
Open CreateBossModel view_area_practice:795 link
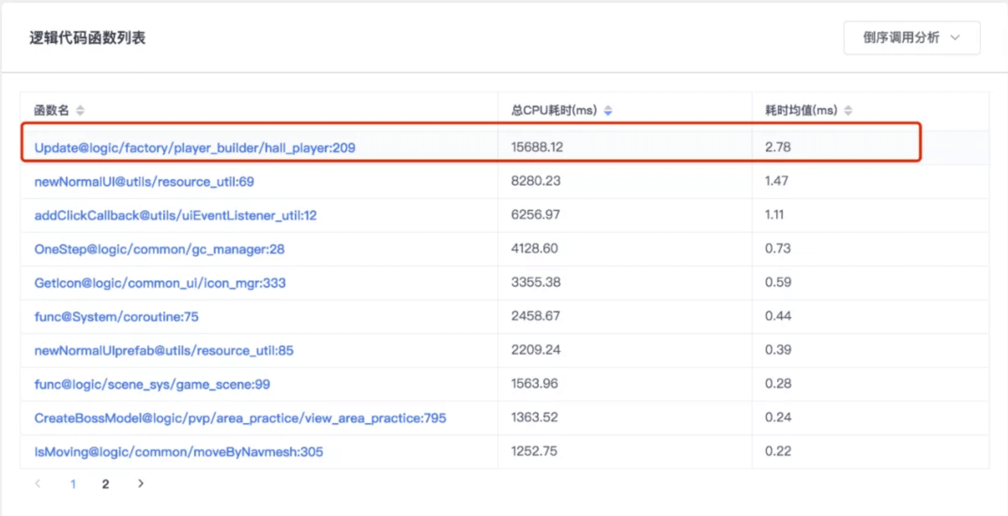[240, 418]
